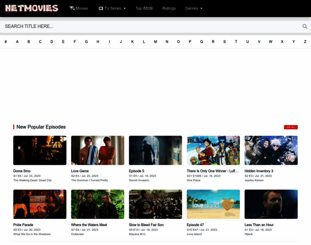
Task: Open What We Do in the Shadows link
Action: 32,234
